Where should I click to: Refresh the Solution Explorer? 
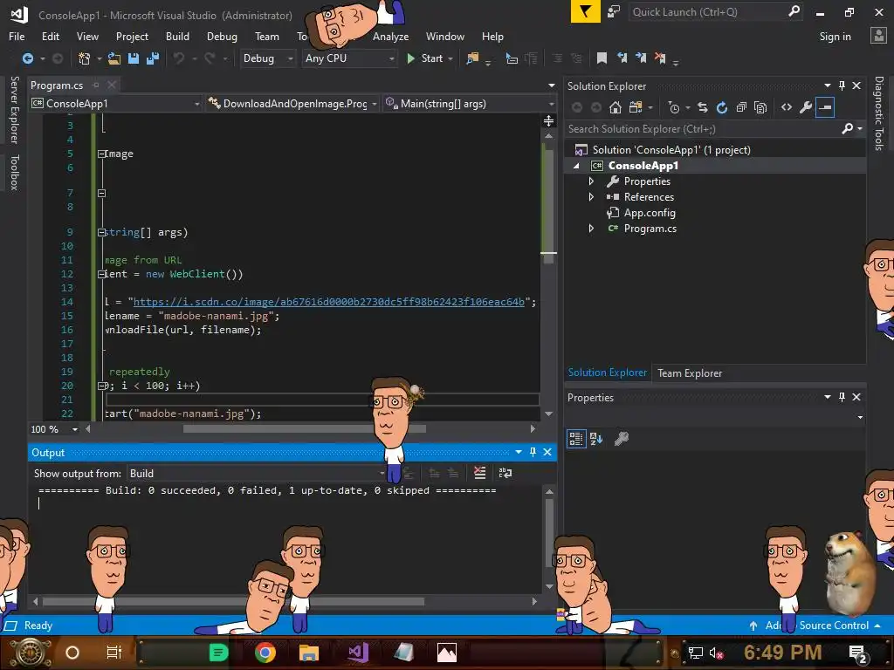(x=722, y=107)
